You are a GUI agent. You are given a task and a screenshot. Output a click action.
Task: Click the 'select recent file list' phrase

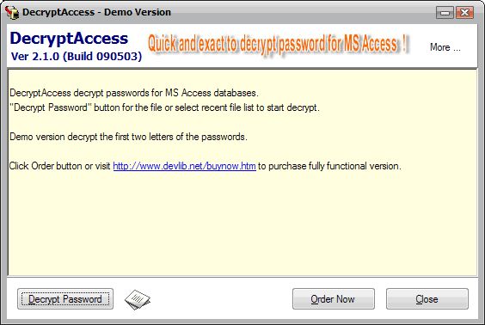pyautogui.click(x=214, y=107)
